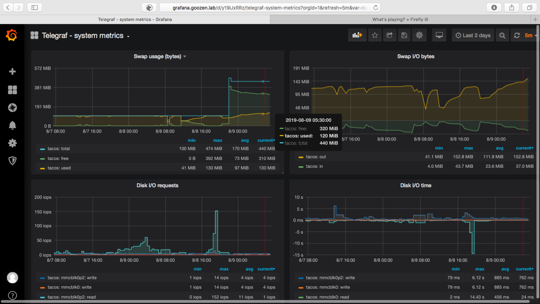Sort Swap usage legend by max

tap(217, 140)
